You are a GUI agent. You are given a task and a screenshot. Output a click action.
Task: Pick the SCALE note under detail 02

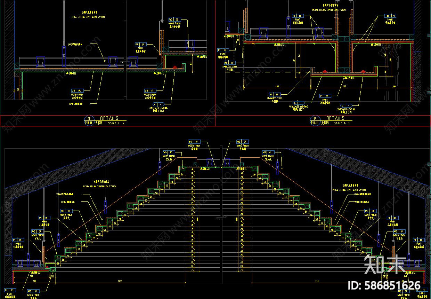tap(342, 123)
